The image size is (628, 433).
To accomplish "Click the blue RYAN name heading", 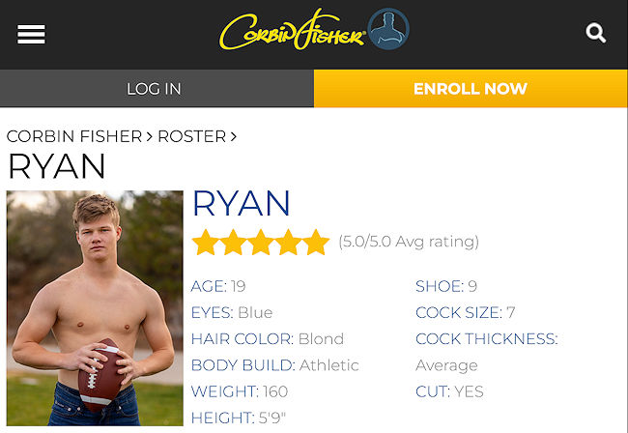I will [242, 203].
